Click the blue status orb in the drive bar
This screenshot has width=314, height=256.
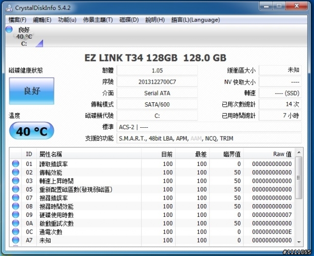[9, 29]
